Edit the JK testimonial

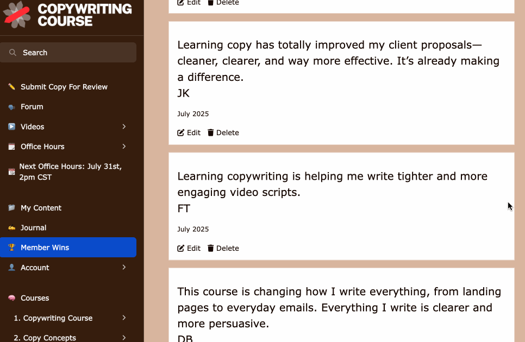[x=189, y=132]
